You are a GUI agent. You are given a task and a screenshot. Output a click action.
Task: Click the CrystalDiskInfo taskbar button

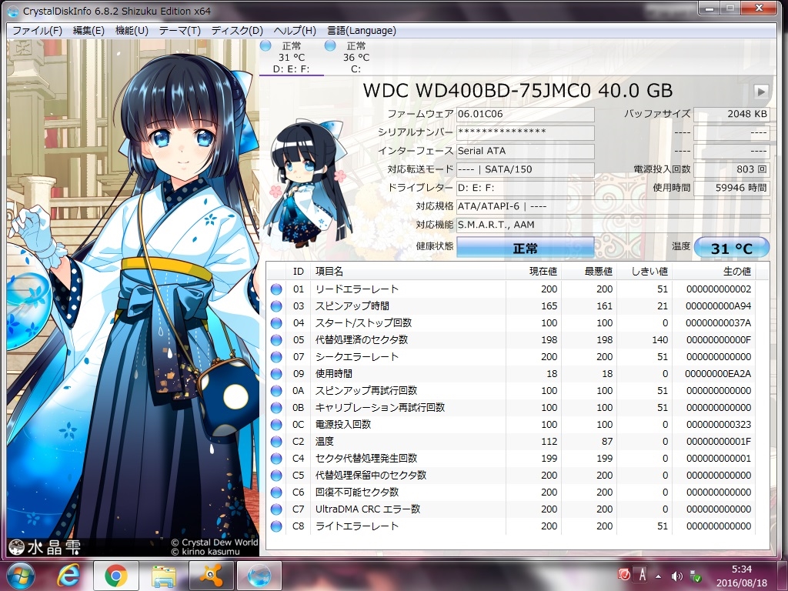[259, 576]
